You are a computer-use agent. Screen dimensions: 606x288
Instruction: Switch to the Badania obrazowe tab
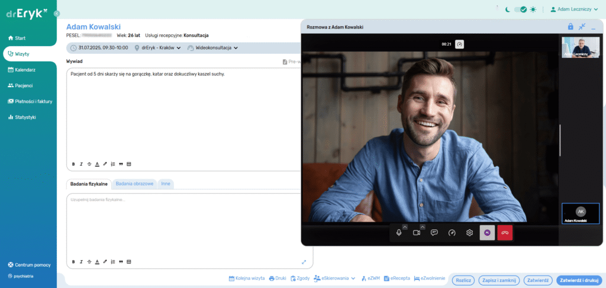pos(134,184)
